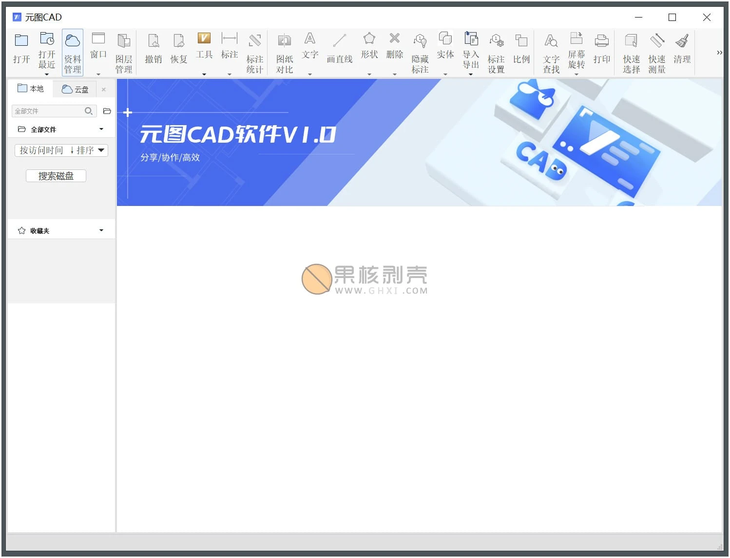
Task: Click the Search Disk (搜索磁盘) button
Action: pyautogui.click(x=56, y=176)
